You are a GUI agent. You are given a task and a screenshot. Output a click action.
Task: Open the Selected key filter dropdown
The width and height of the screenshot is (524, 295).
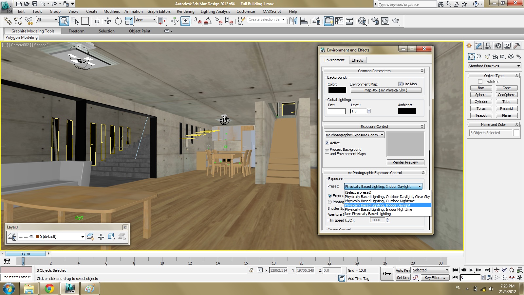coord(431,270)
